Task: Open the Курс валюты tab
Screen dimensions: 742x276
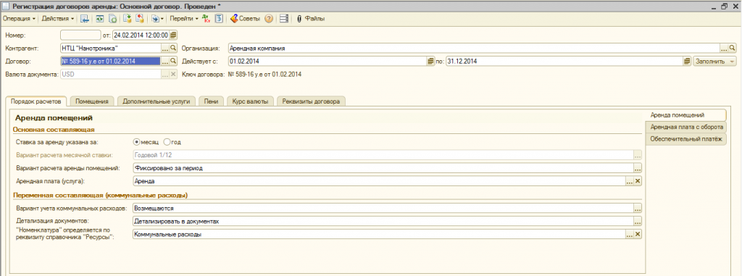Action: point(250,101)
